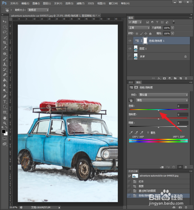Select the Crop tool
Viewport: 194px width, 210px height.
[x=5, y=43]
